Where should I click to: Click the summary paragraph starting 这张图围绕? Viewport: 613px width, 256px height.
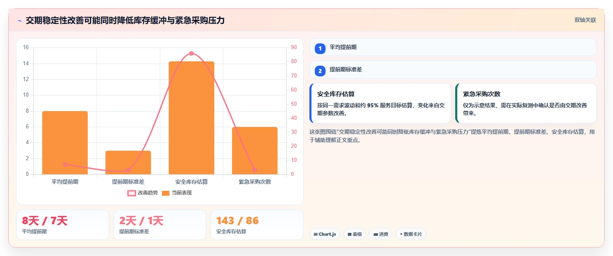pyautogui.click(x=452, y=136)
